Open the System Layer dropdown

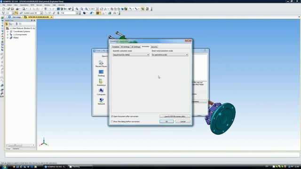(x=41, y=13)
